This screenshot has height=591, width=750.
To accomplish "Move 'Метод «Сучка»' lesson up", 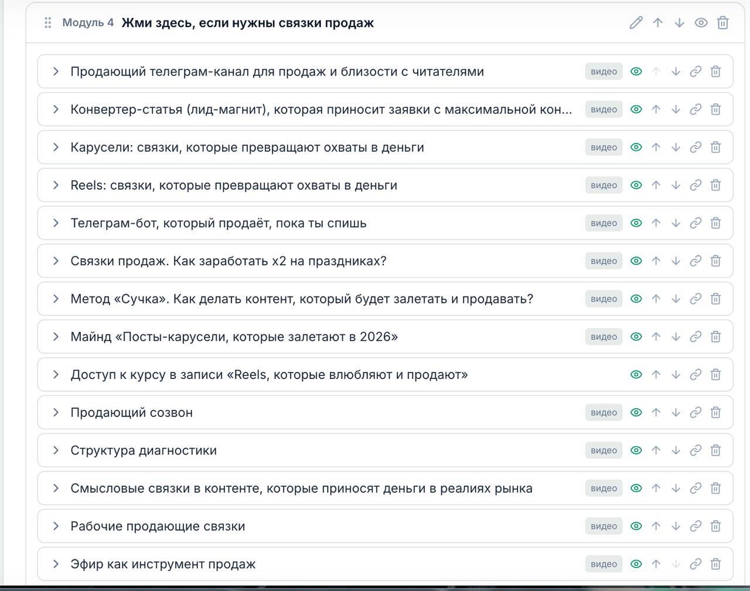I will click(656, 299).
